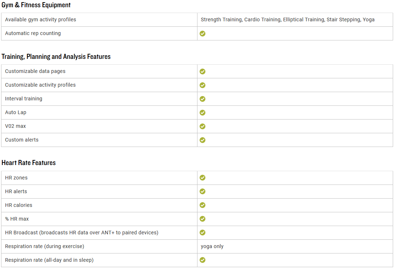The image size is (396, 269).
Task: Click the HR Broadcast ANT+ description text
Action: [82, 233]
